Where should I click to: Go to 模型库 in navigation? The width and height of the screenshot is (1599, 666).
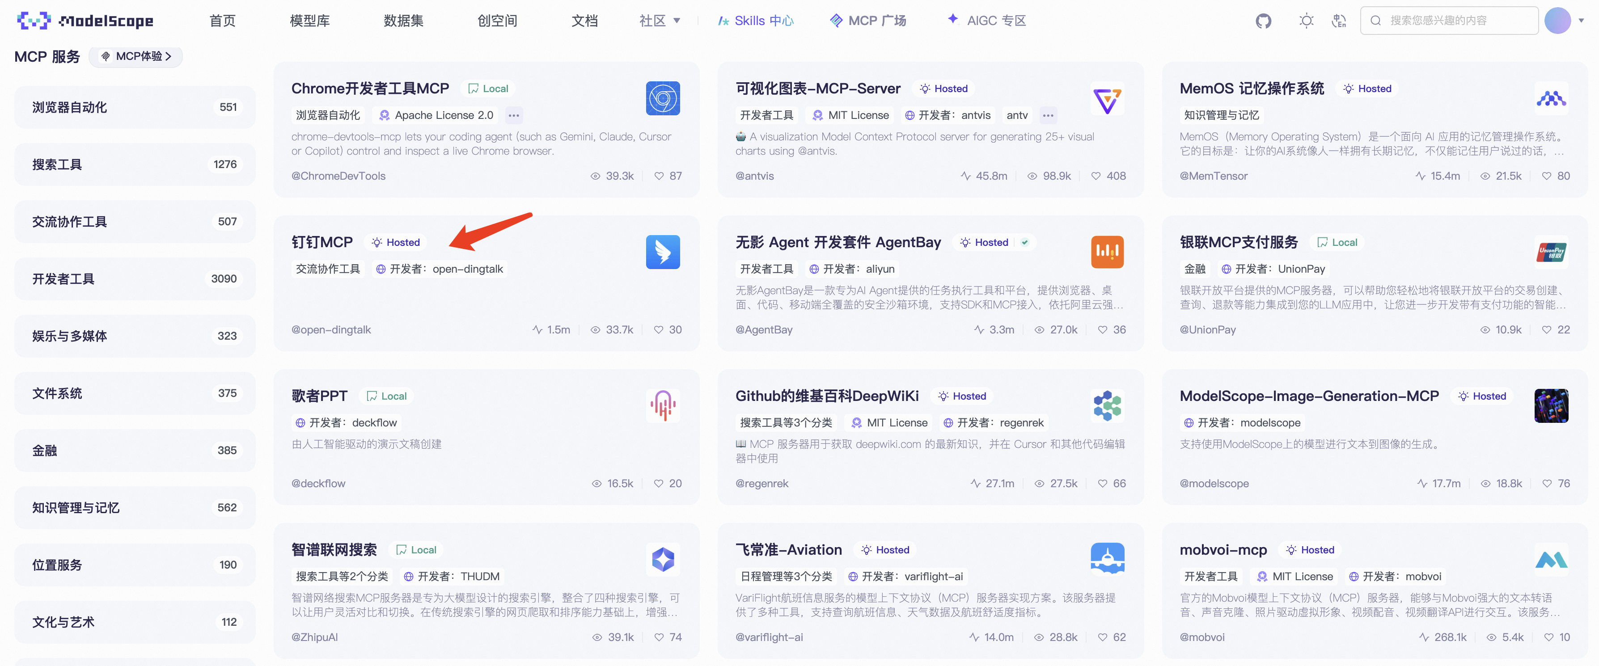coord(310,21)
